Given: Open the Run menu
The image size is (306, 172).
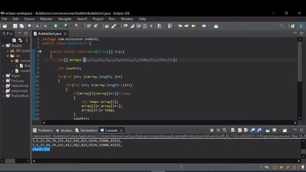Looking at the screenshot, I should pos(112,19).
